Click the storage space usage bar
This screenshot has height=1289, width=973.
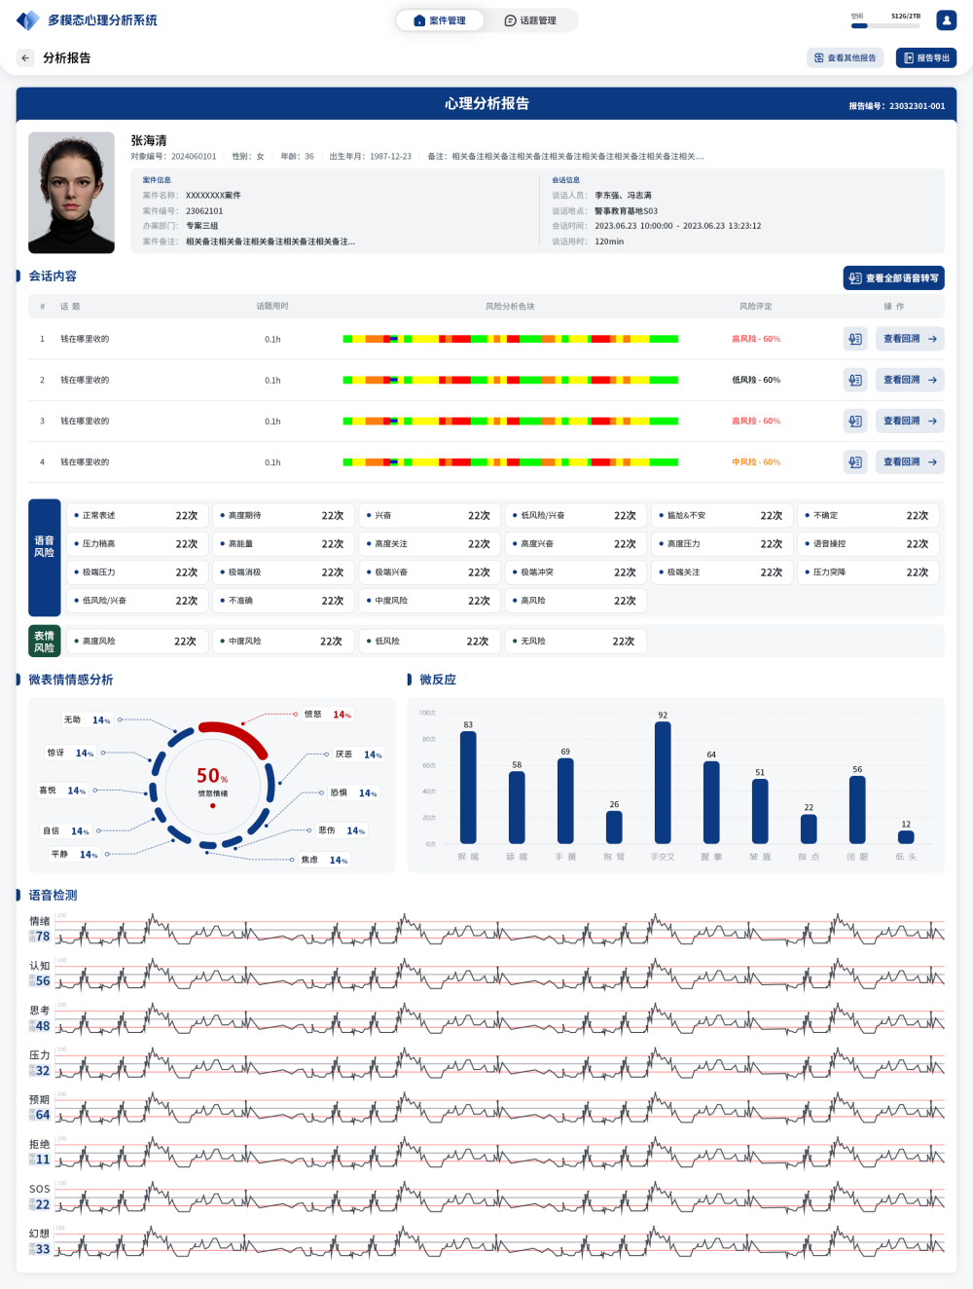point(885,26)
